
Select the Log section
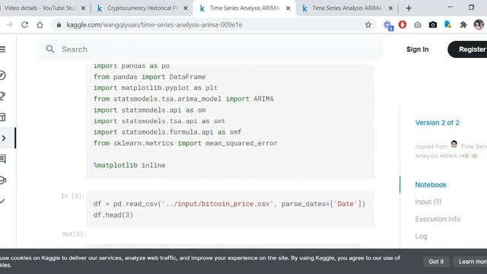pos(421,236)
